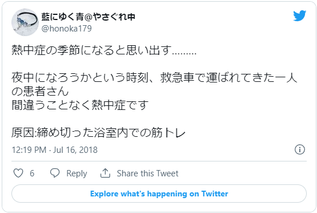
Task: Open the tweet info icon
Action: pyautogui.click(x=300, y=149)
